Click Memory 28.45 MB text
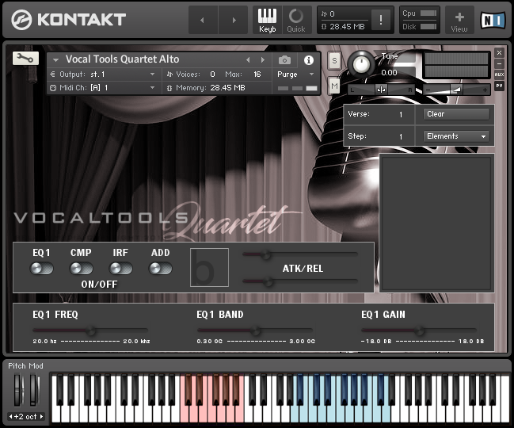This screenshot has height=428, width=514. point(211,88)
